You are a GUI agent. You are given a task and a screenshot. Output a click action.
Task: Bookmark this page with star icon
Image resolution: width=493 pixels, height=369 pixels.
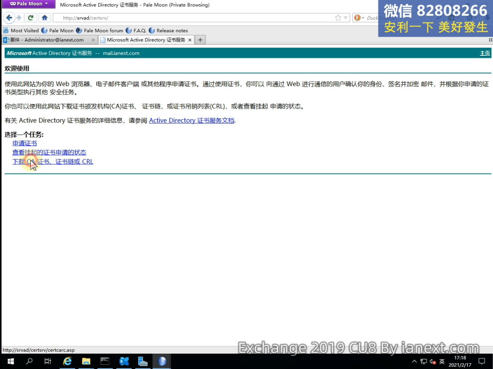pos(338,18)
